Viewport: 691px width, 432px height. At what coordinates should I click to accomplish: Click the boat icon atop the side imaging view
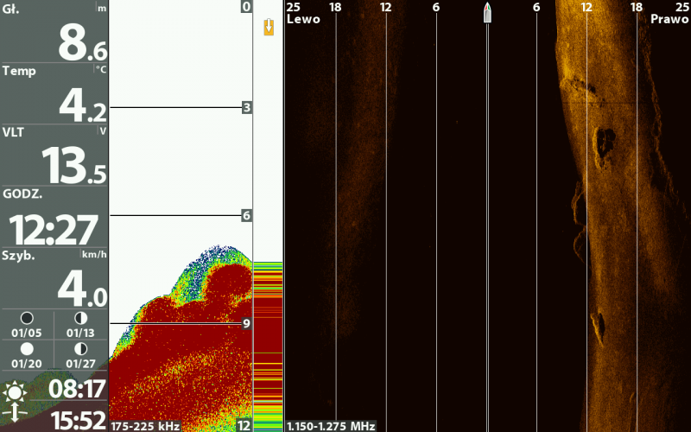pyautogui.click(x=487, y=12)
